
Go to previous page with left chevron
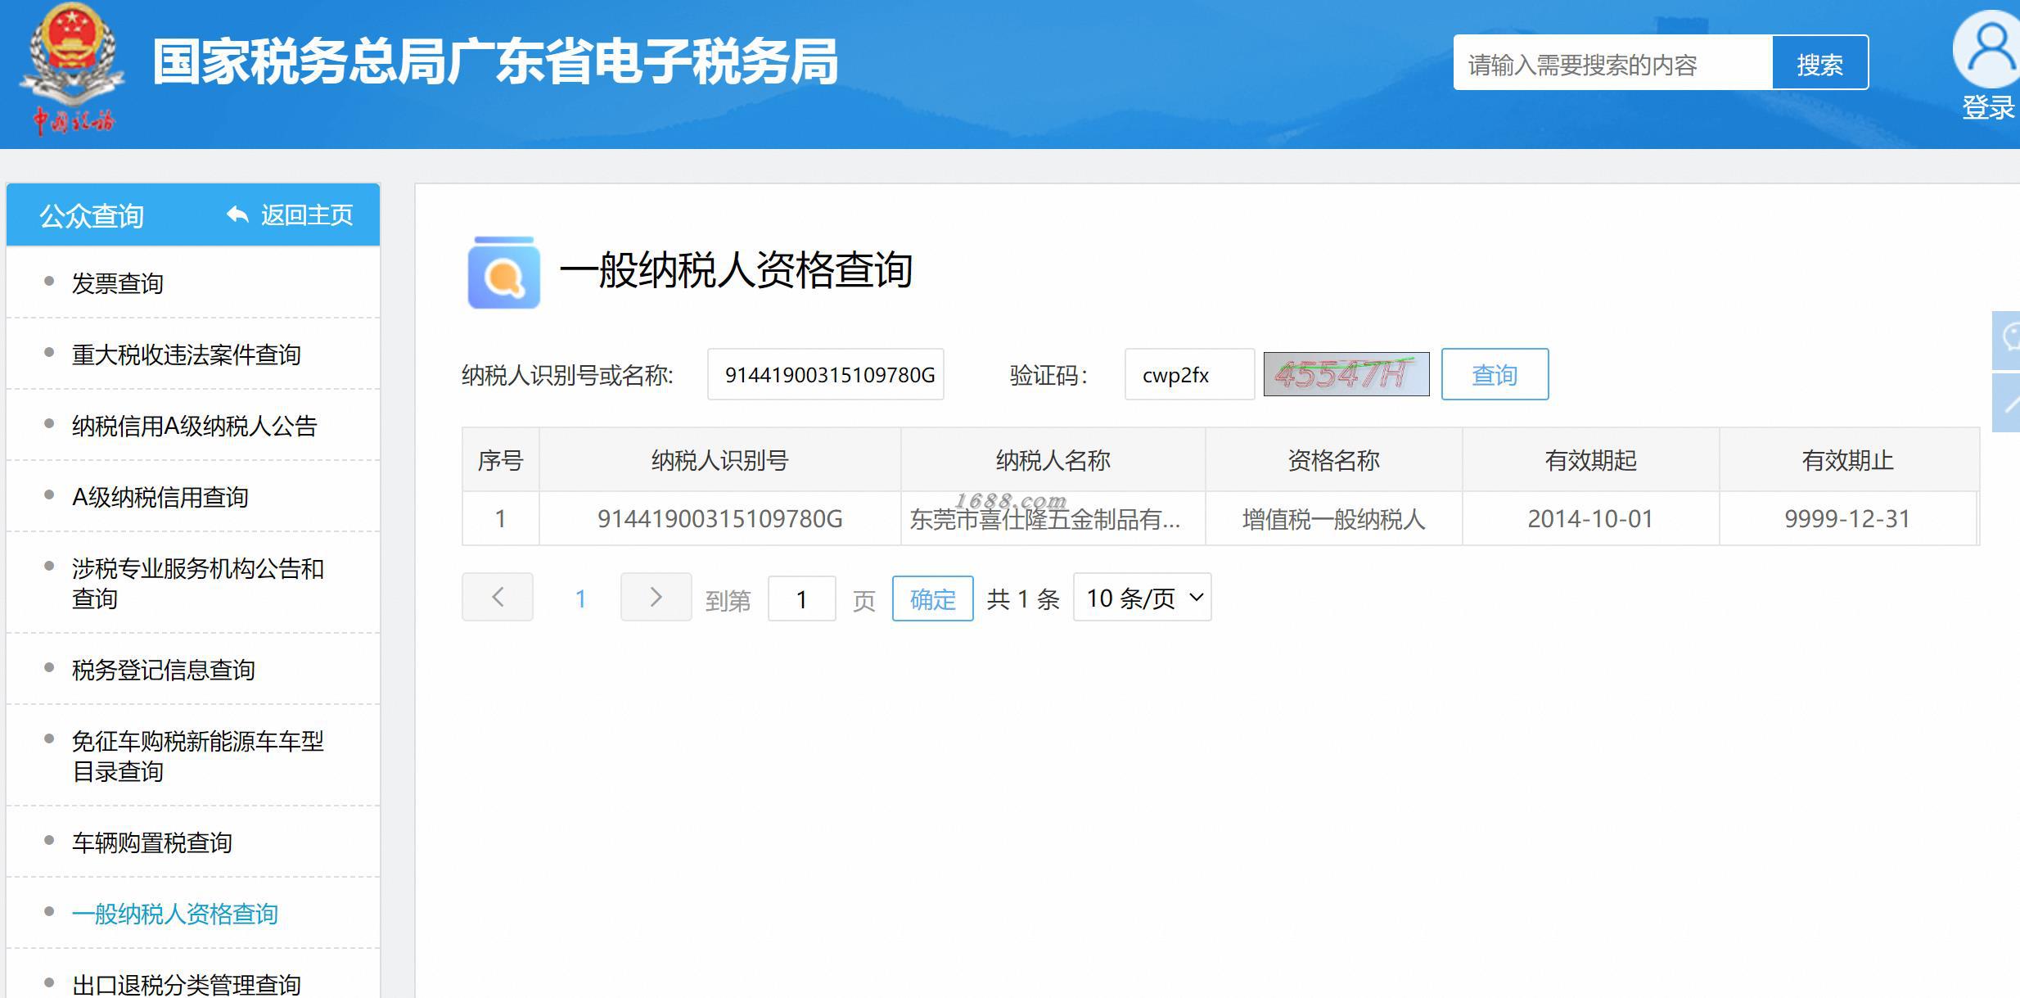coord(498,597)
